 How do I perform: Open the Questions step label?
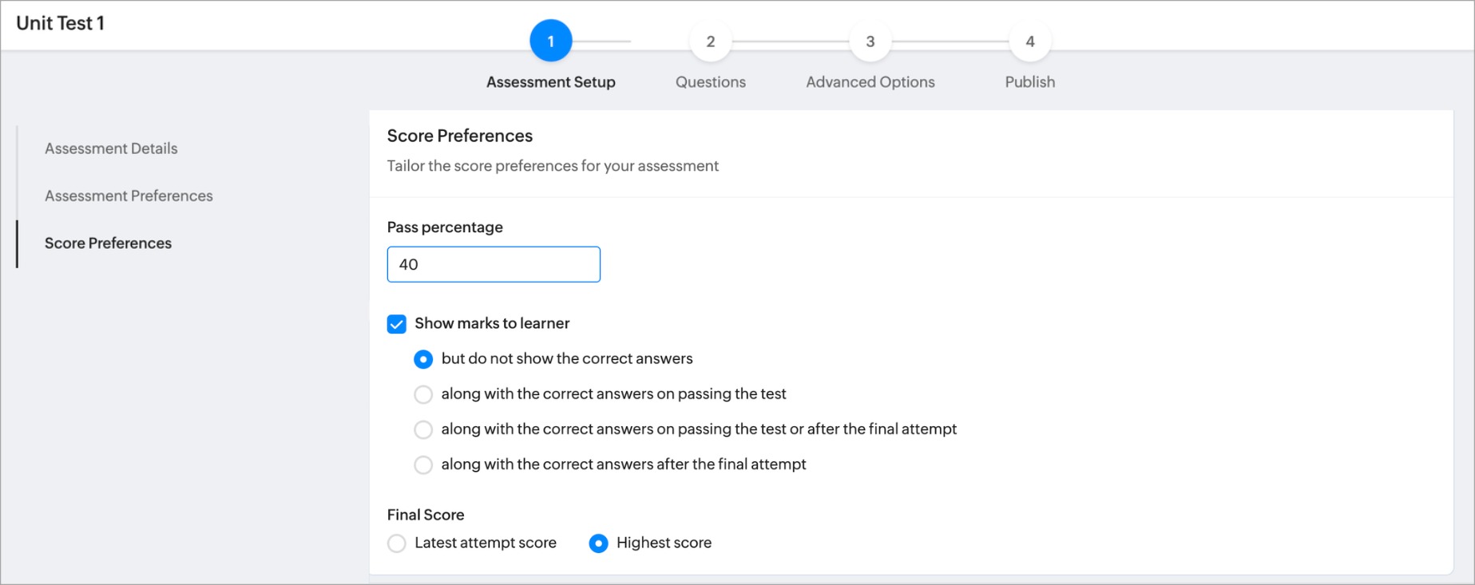711,81
